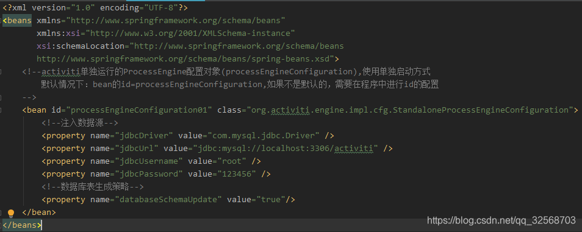Screen dimensions: 582x232
Task: Click the <!--数据库表生成策略--> comment
Action: 92,186
